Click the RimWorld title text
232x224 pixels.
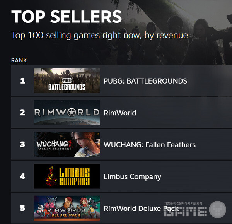point(120,113)
